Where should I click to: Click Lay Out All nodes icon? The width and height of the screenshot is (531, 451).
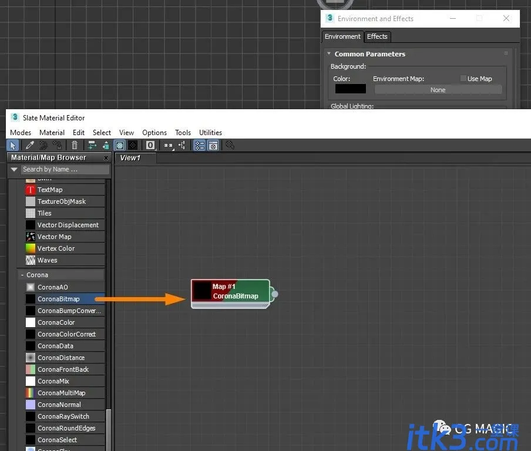pos(169,146)
